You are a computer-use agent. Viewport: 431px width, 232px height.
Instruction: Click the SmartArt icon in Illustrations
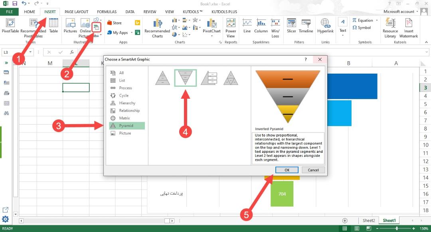point(97,27)
